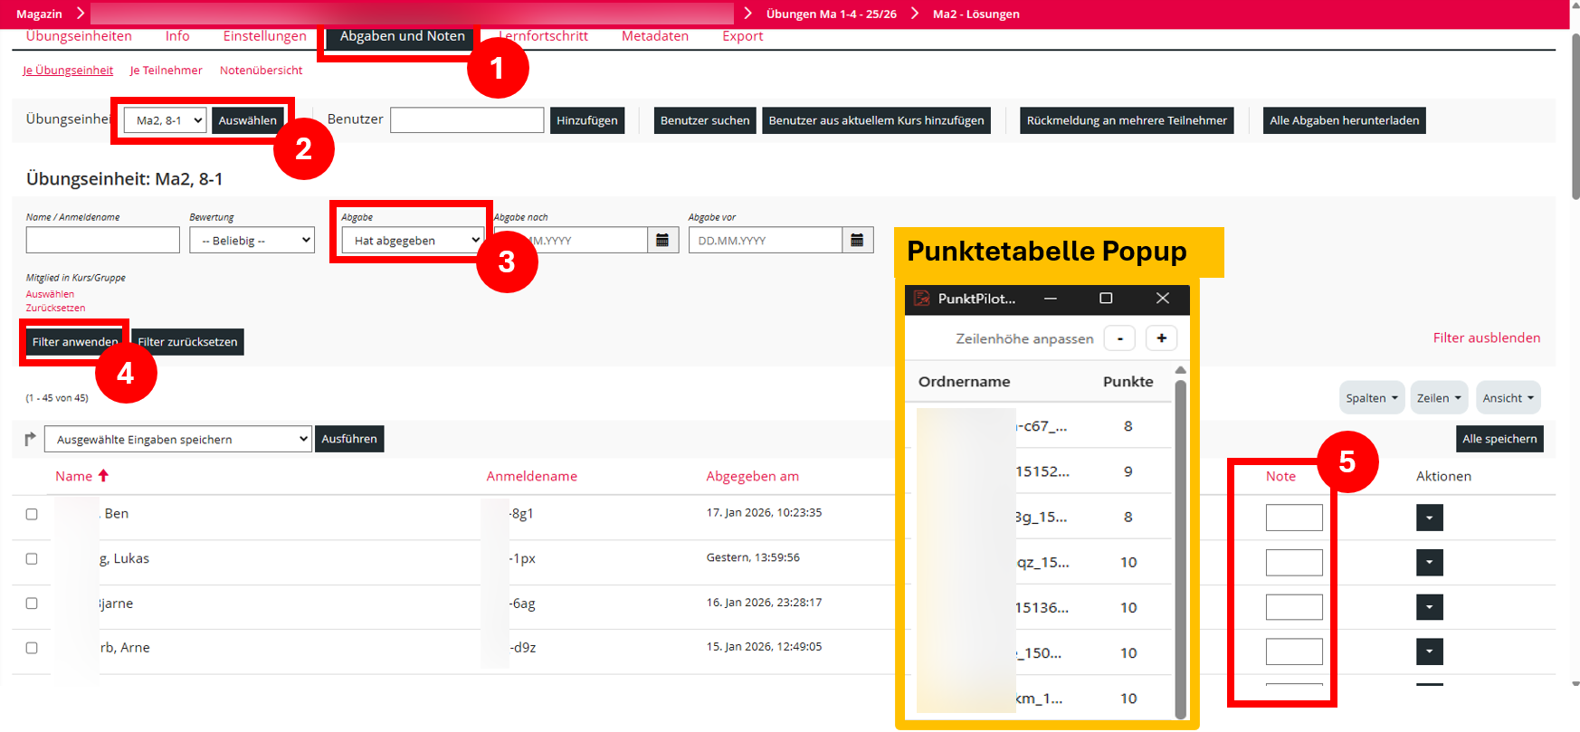Click the Filter anwenden button
Screen dimensions: 1580x732
tap(75, 342)
